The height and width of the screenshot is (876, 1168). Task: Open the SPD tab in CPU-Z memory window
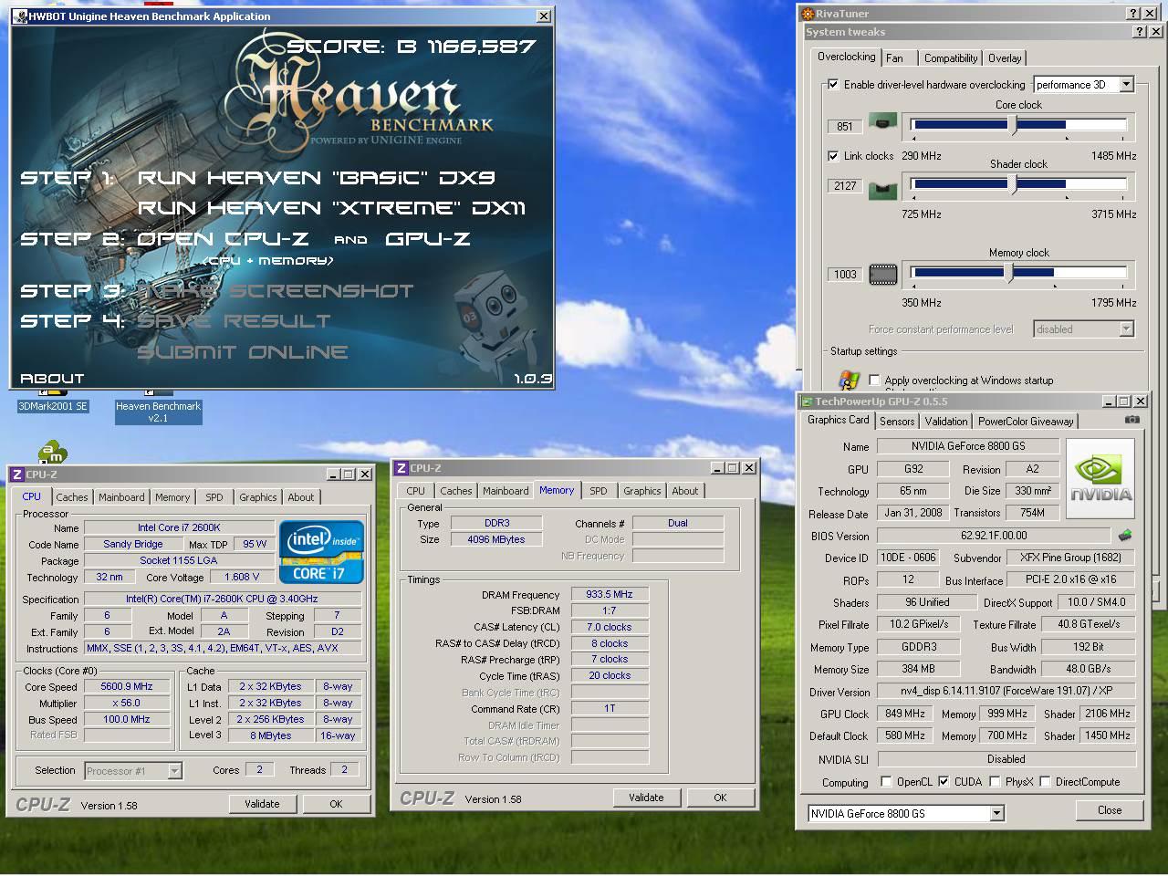coord(599,491)
